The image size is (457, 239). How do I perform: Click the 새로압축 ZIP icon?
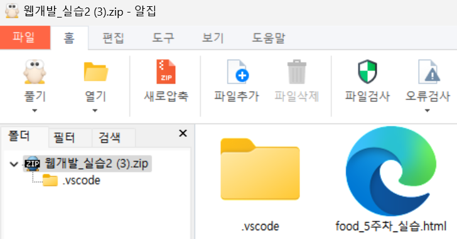click(x=166, y=72)
